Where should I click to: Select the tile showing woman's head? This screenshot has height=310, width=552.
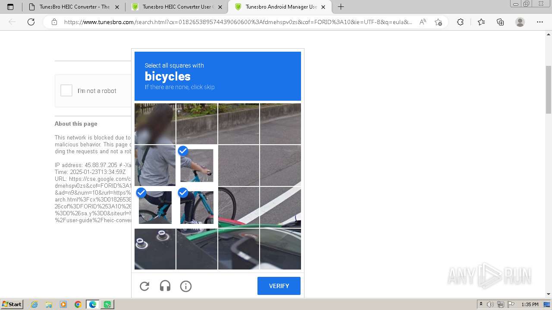[155, 124]
